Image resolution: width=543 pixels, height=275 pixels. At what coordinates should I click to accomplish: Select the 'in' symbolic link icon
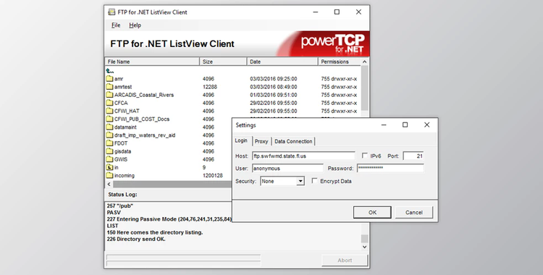pos(109,167)
